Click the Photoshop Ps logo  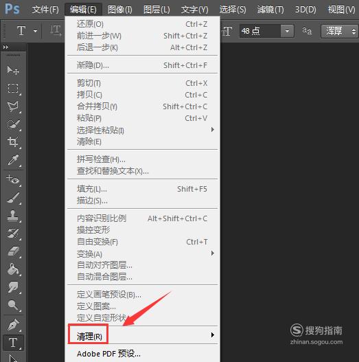(x=12, y=9)
